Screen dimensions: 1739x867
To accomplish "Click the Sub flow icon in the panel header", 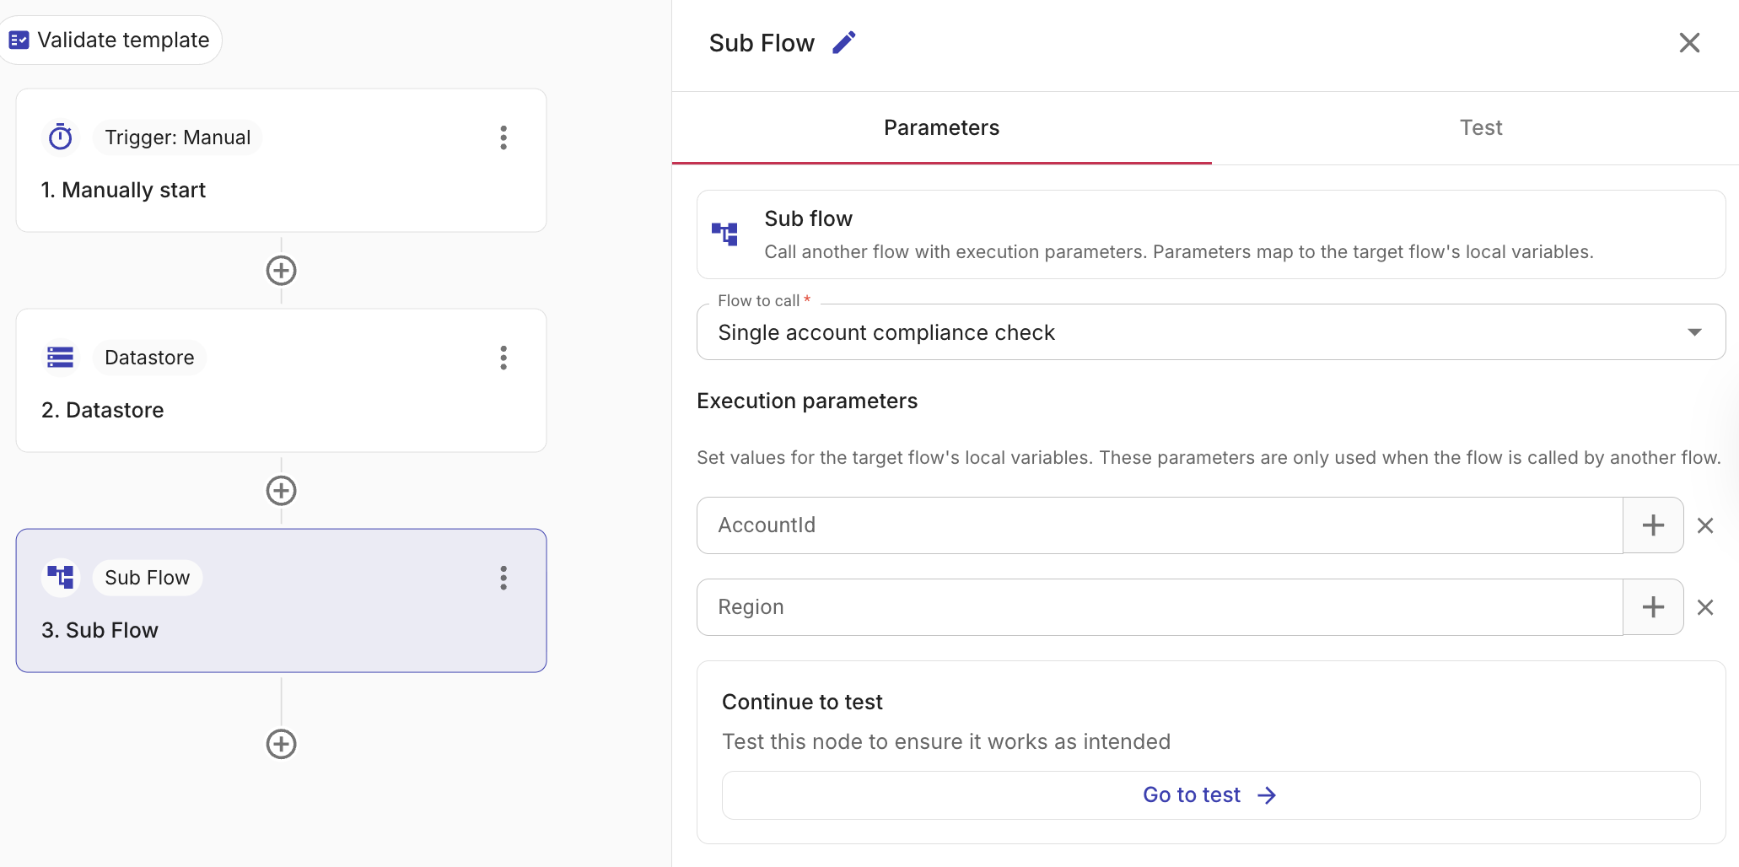I will 725,234.
